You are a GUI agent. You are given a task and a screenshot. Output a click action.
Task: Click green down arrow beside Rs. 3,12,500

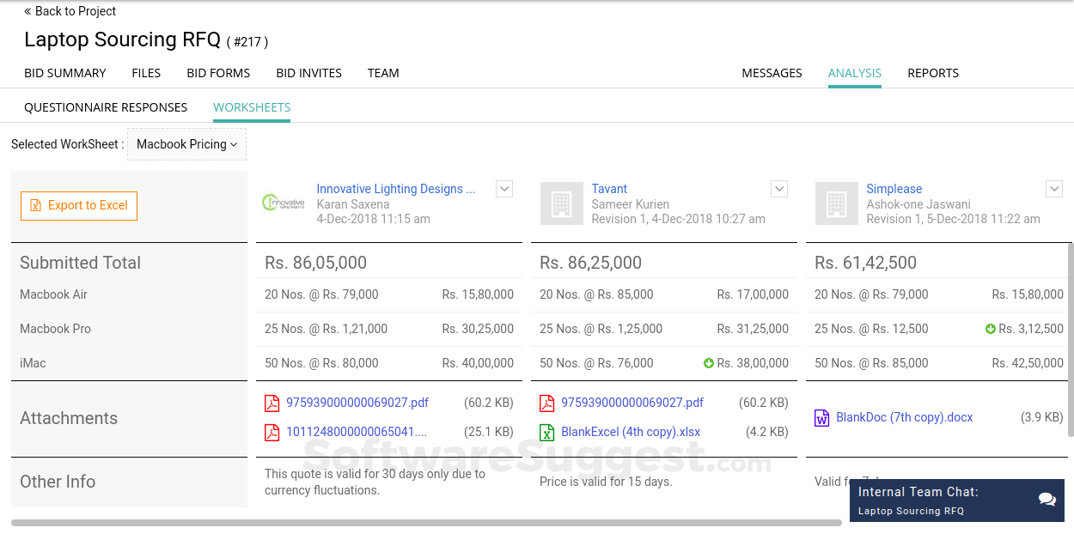pos(991,329)
